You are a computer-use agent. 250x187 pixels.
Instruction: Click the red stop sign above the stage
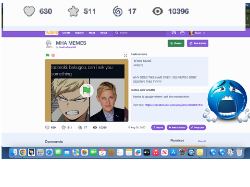pos(53,56)
